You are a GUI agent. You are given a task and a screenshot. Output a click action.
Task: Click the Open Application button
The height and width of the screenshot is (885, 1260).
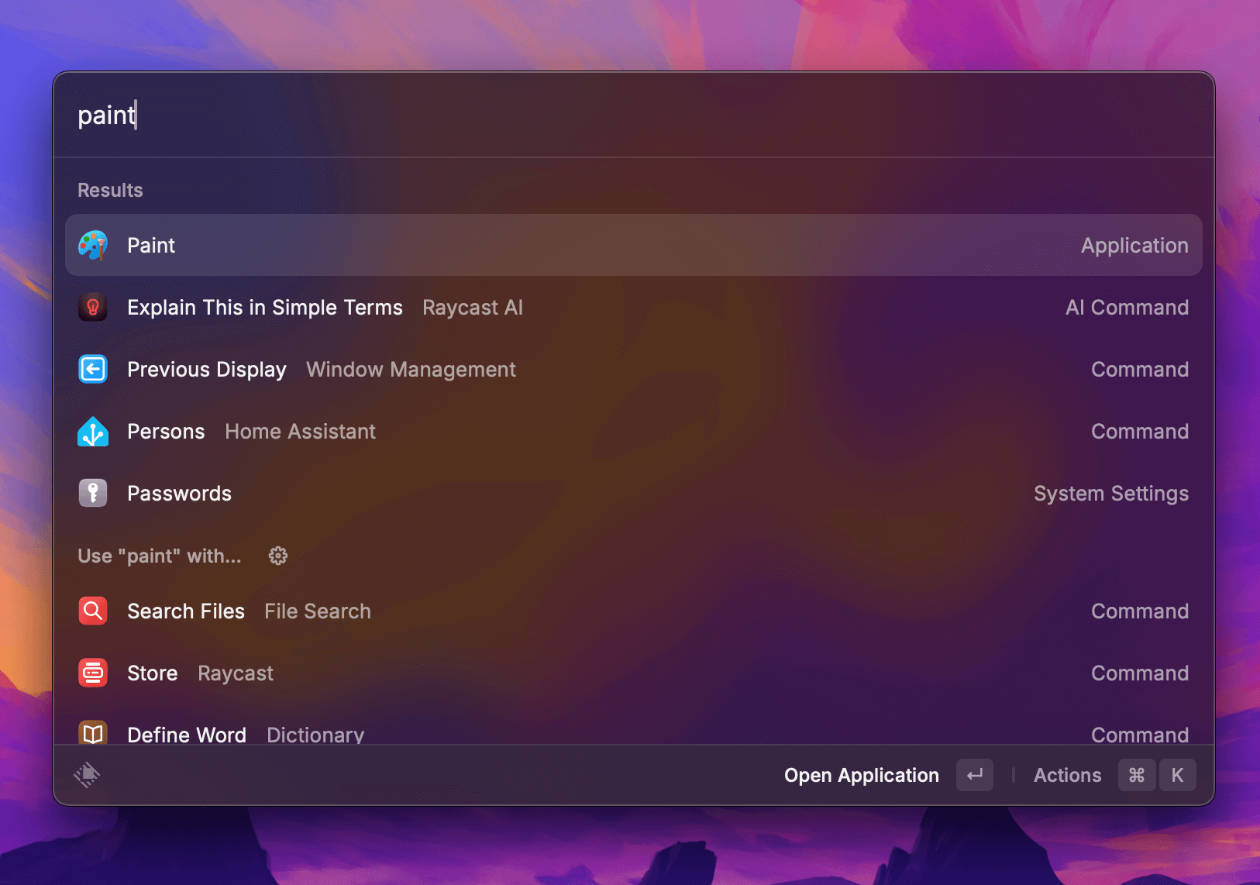tap(861, 774)
